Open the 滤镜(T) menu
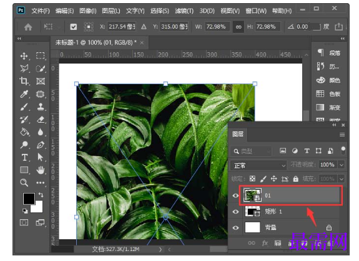359x261 pixels. [x=184, y=11]
